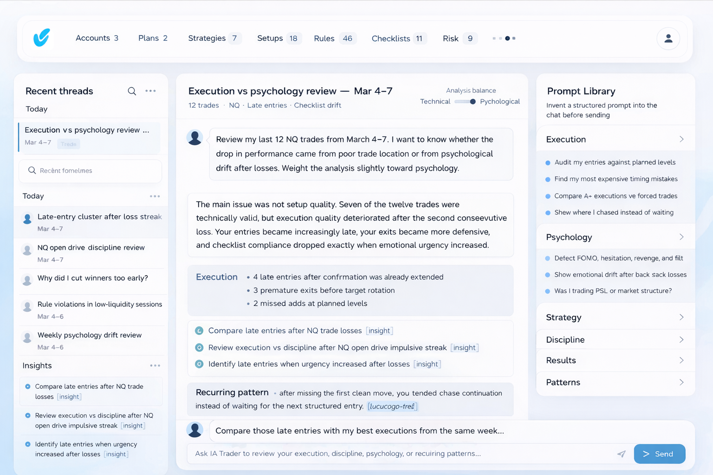Image resolution: width=713 pixels, height=475 pixels.
Task: Select prompt Find my most expensive timing mistakes
Action: pyautogui.click(x=616, y=179)
